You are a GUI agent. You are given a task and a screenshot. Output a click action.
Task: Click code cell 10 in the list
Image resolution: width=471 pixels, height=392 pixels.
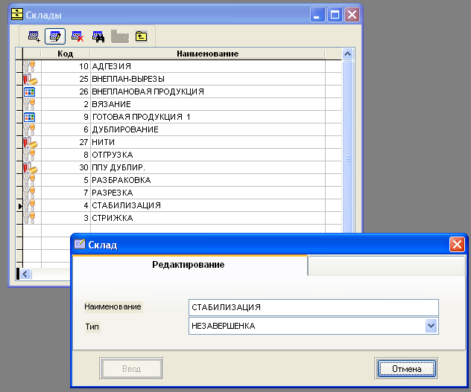pos(66,66)
